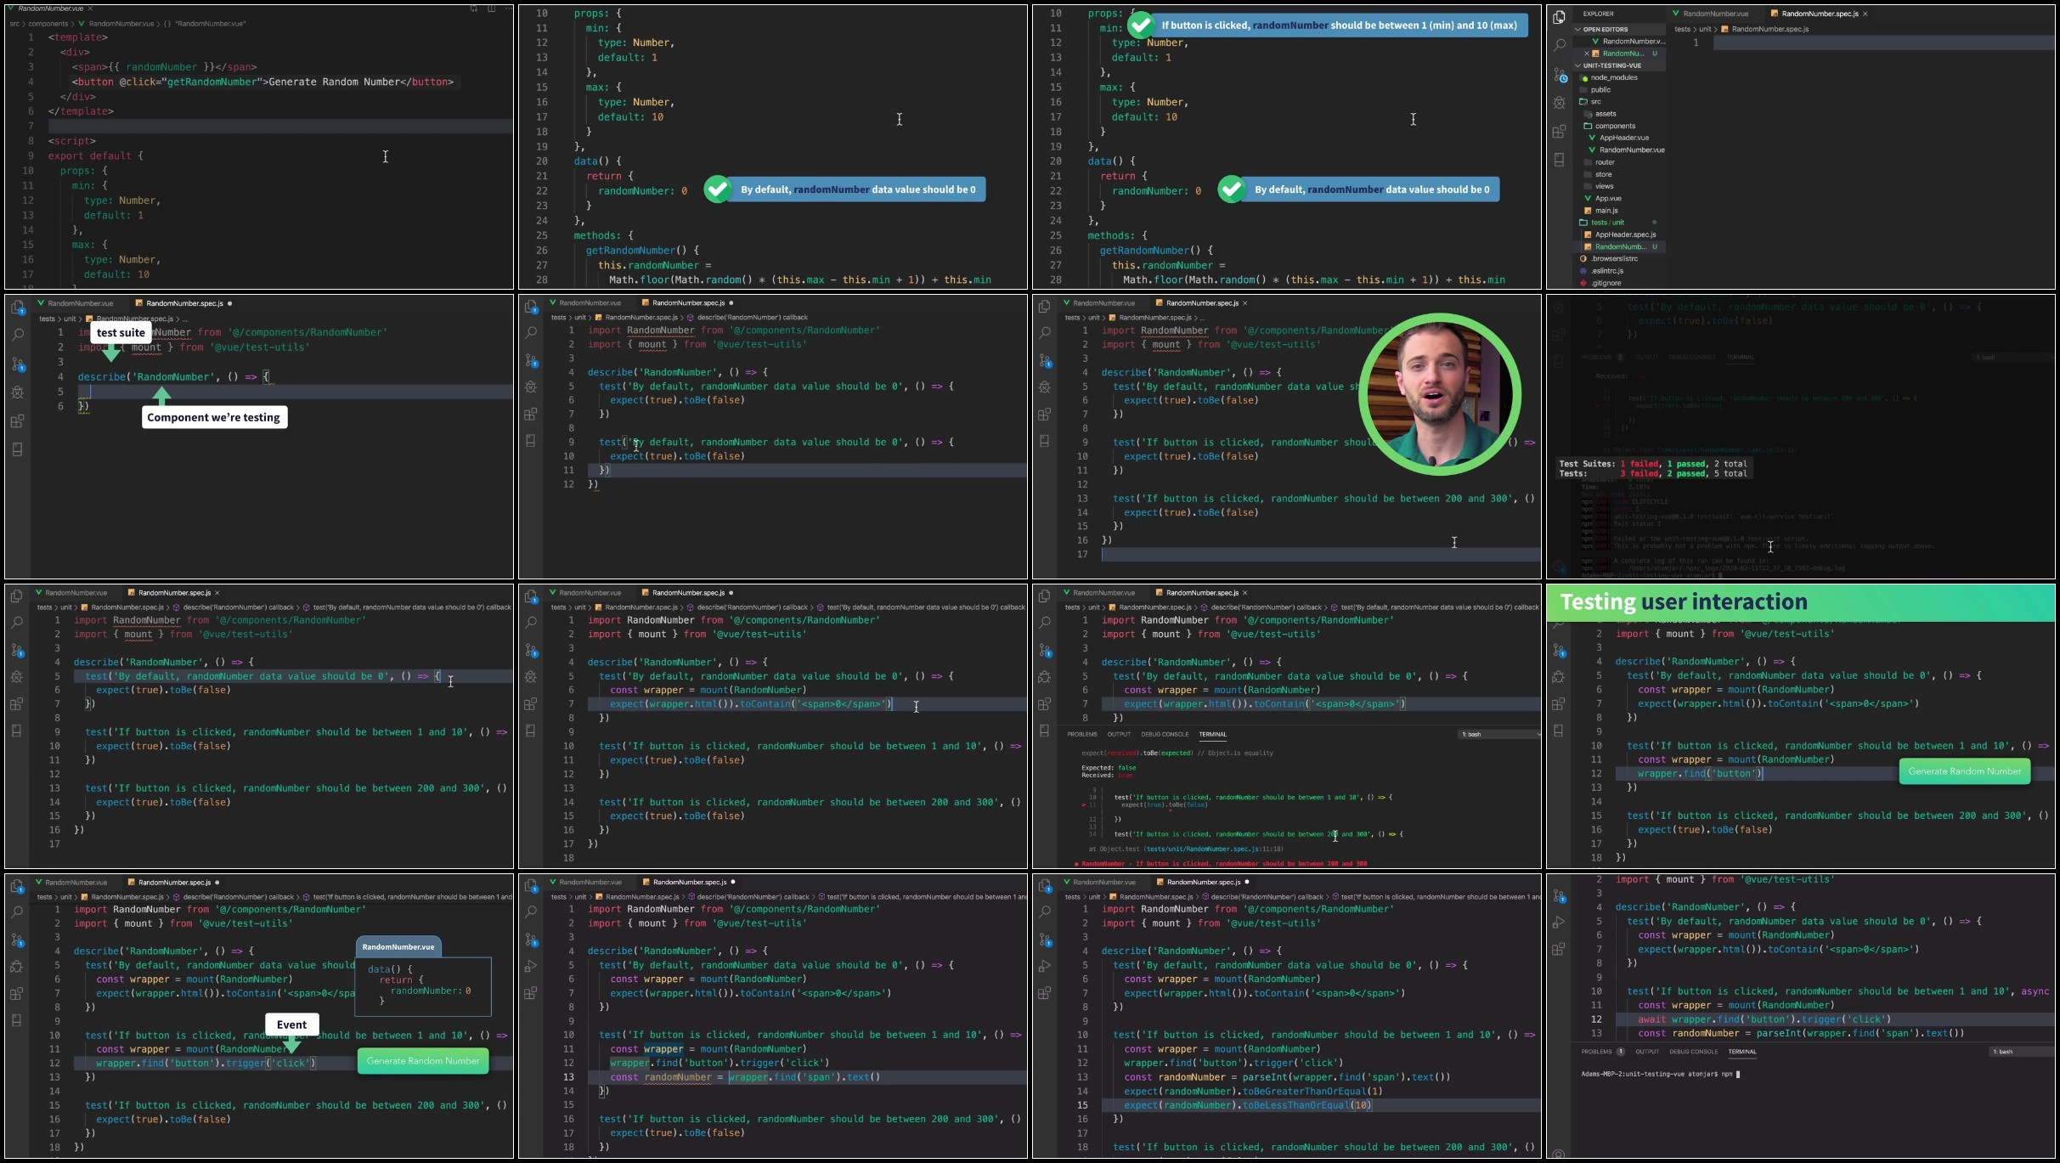Open Search icon in the Explorer-sidebar frame
This screenshot has width=2060, height=1163.
[1559, 45]
